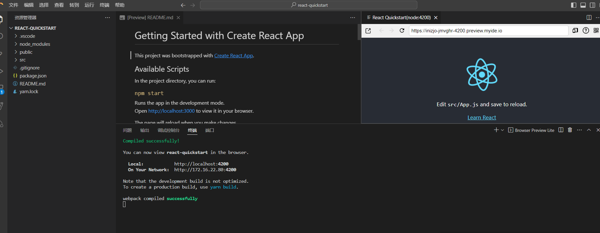This screenshot has height=233, width=600.
Task: Toggle secondary sidebar layout icon
Action: pos(593,5)
